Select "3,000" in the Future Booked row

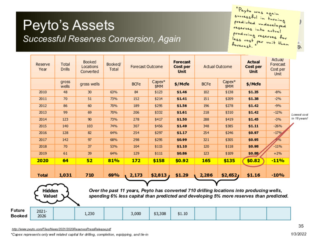pos(136,214)
